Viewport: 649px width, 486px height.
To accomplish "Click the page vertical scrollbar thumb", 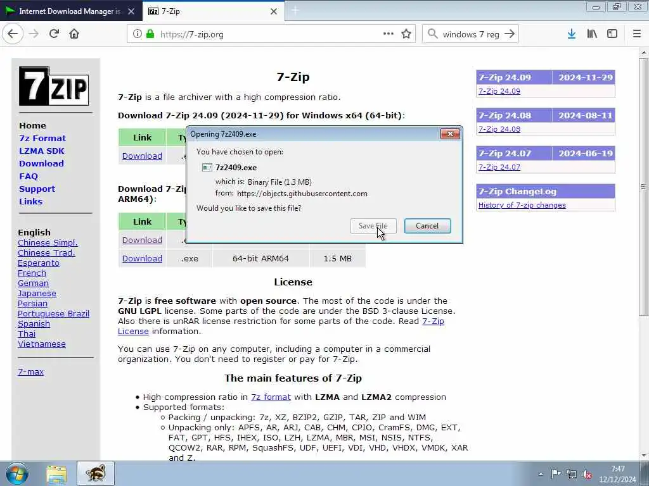I will coord(643,187).
